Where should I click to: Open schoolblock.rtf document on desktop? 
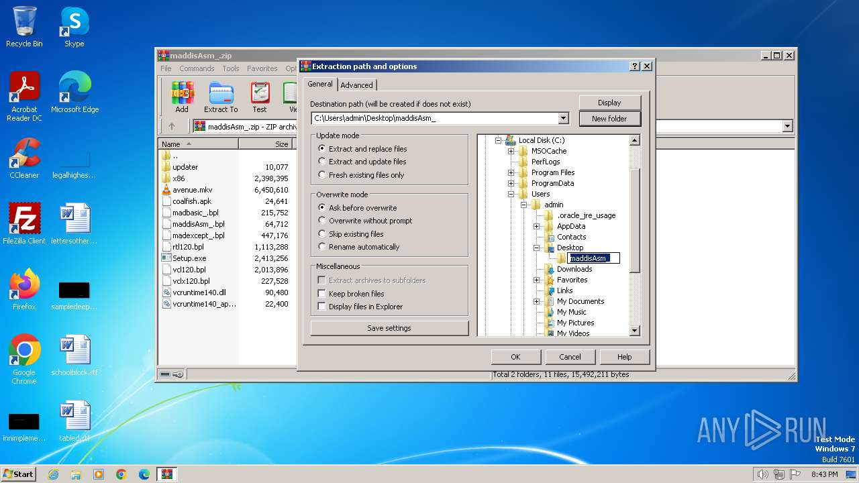coord(74,356)
